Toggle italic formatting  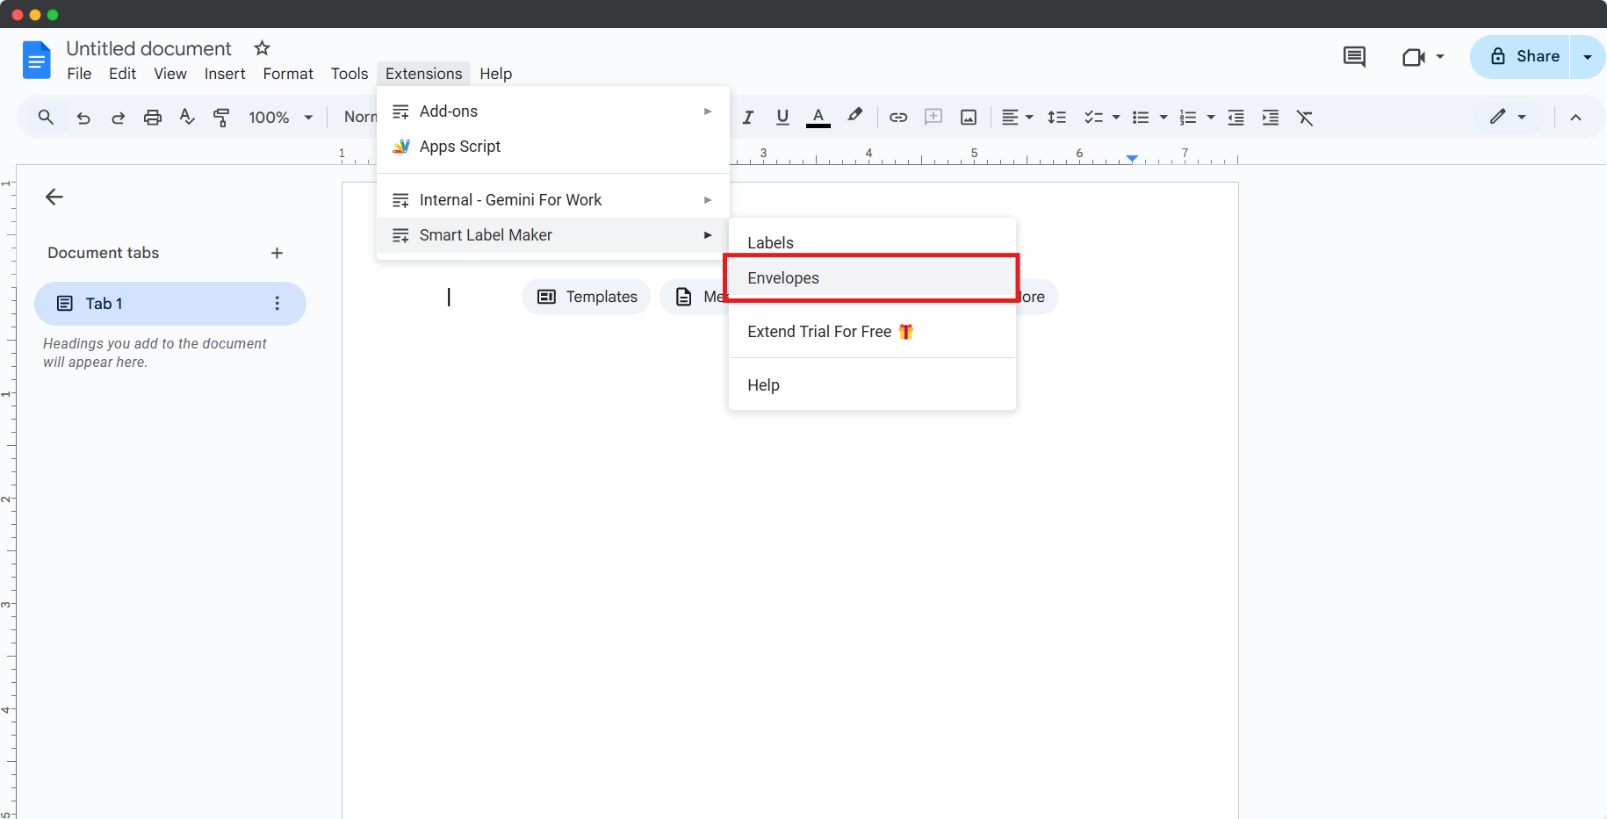tap(748, 117)
